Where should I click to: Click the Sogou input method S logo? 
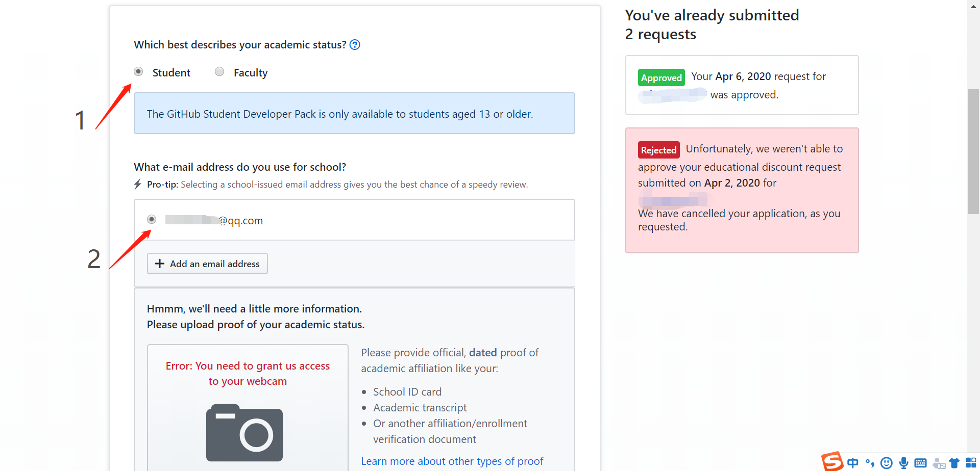click(x=832, y=461)
